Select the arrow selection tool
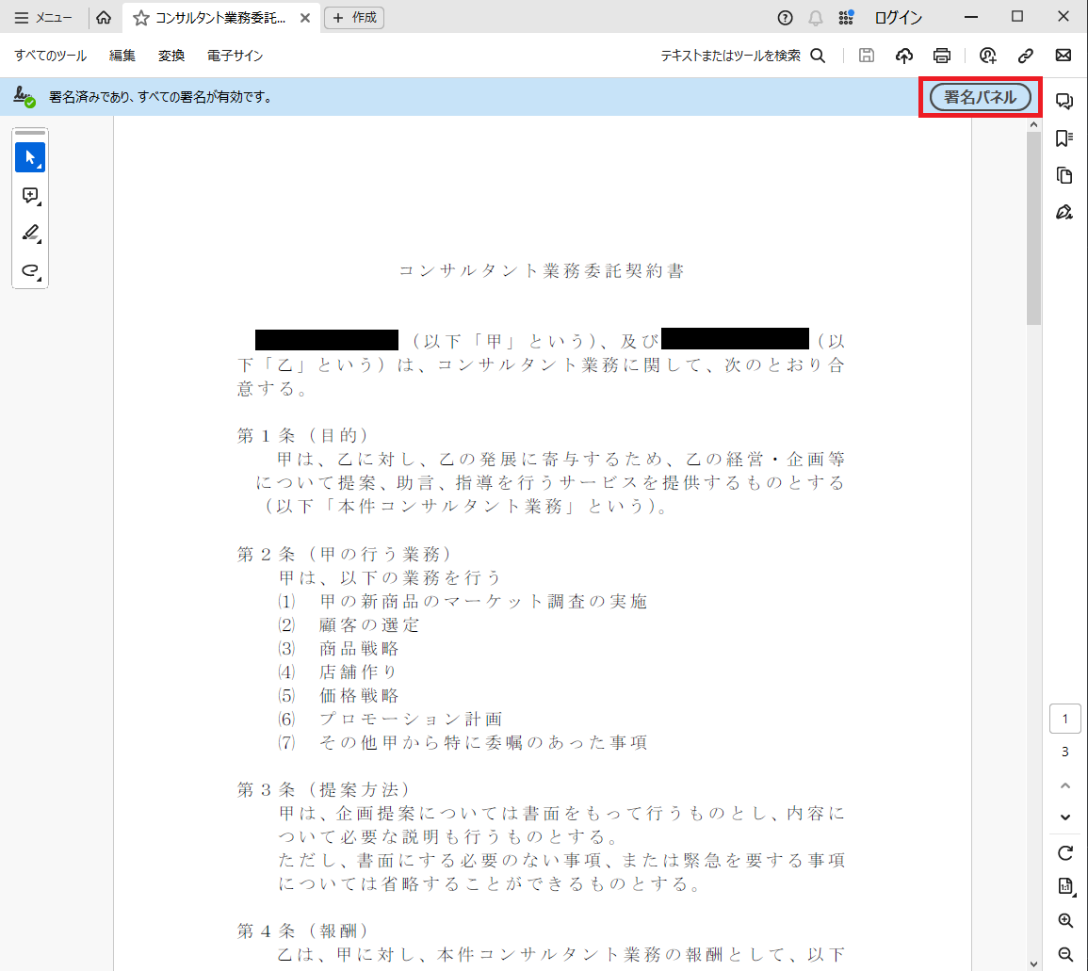1088x971 pixels. [30, 157]
